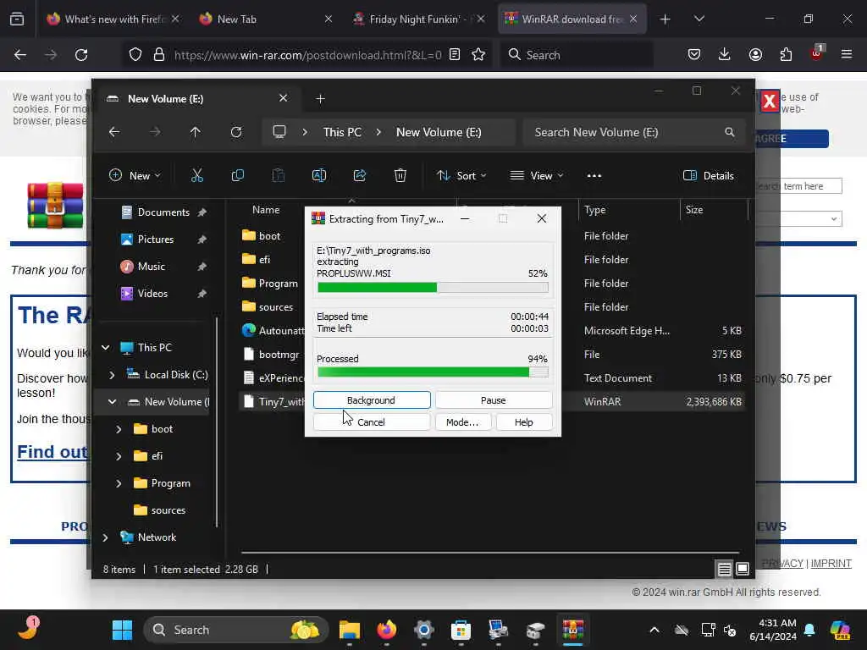
Task: Open the View dropdown
Action: click(536, 176)
